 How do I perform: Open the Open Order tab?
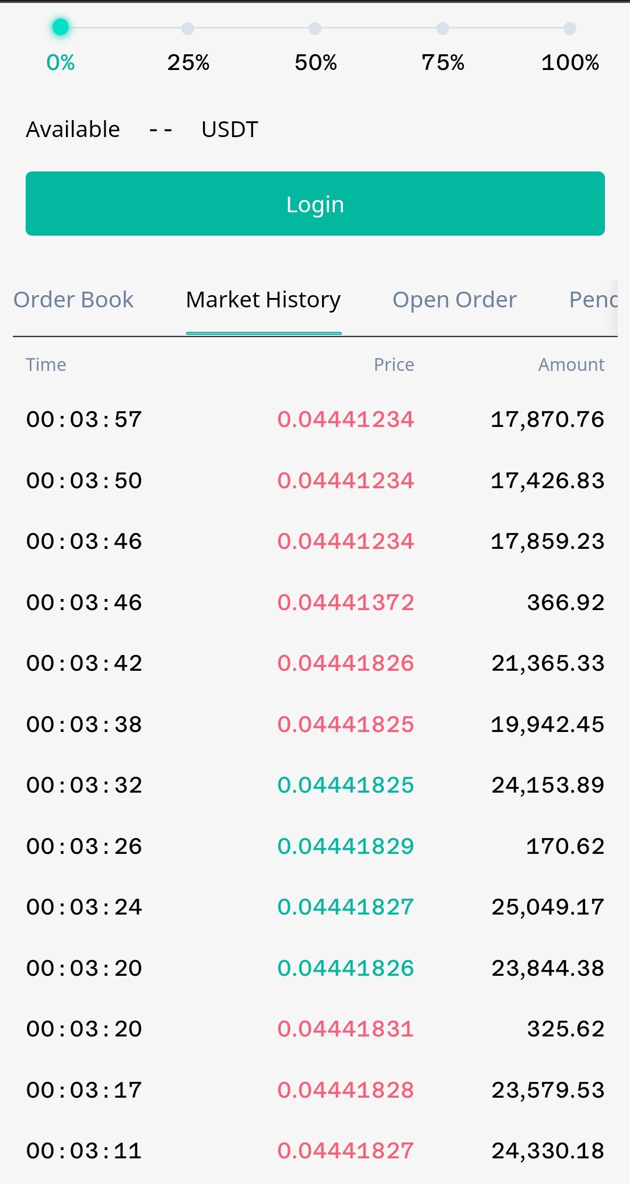[x=454, y=300]
